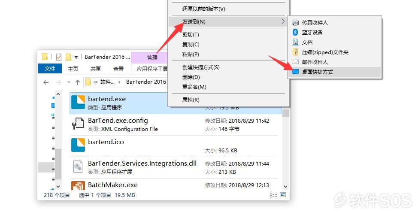Click the bartend.exe application icon

(78, 102)
